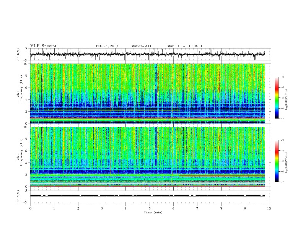Click the time axis tick label "3"
This screenshot has width=303, height=234.
click(102, 208)
